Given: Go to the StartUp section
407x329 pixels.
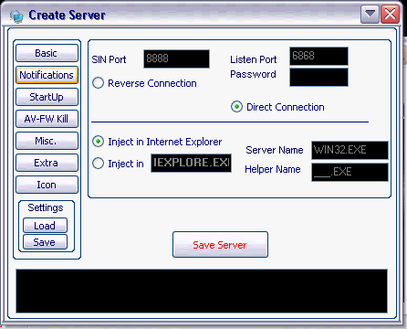Looking at the screenshot, I should [47, 97].
